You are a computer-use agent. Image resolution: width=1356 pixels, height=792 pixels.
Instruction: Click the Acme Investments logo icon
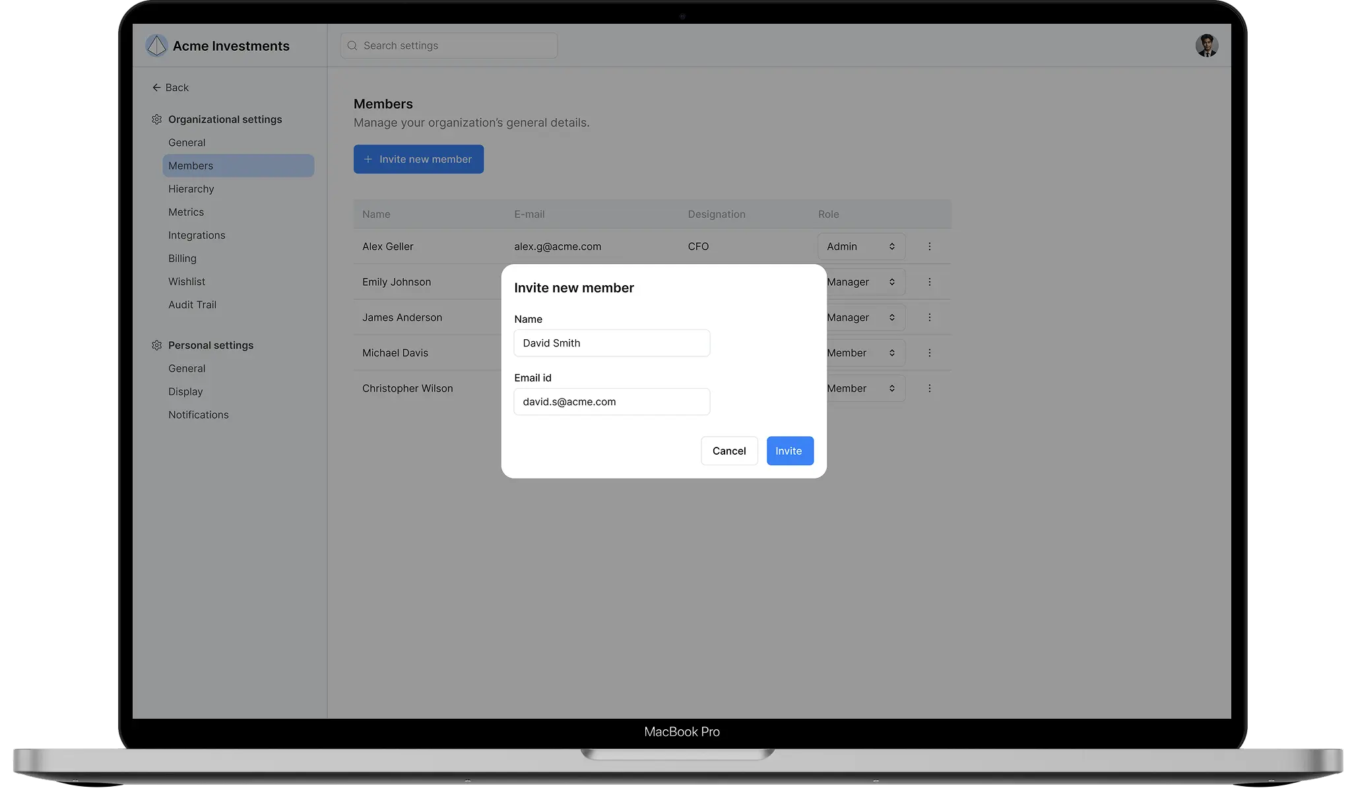[x=156, y=46]
